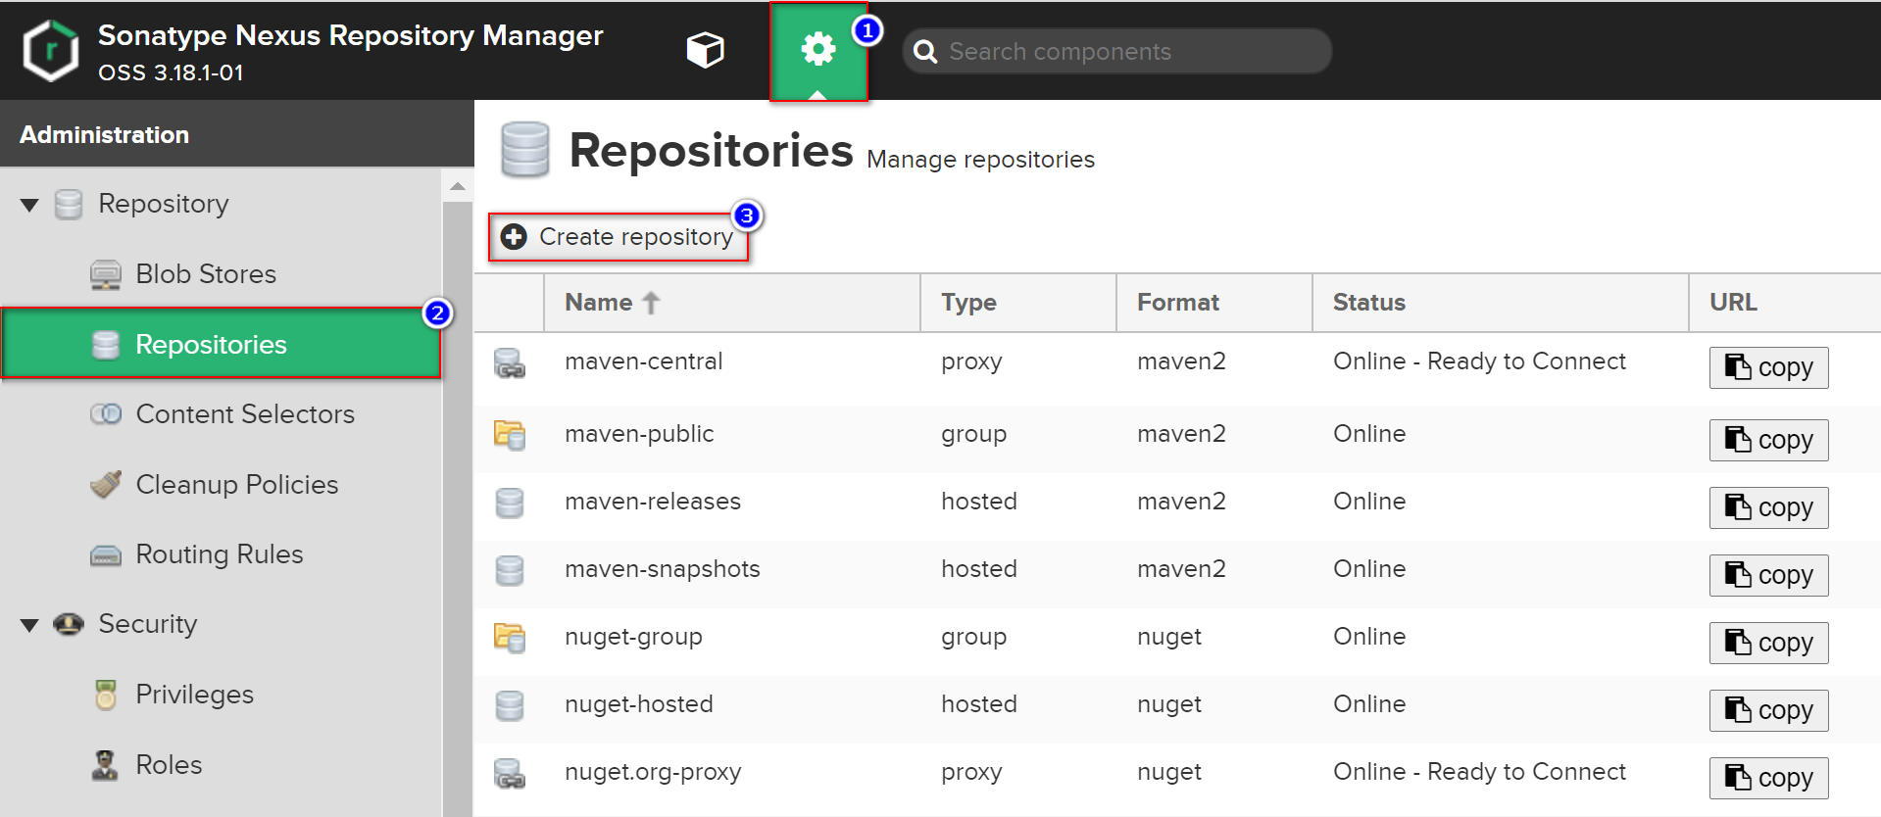Screen dimensions: 1881x817
Task: Click into the Search components field
Action: 1117,51
